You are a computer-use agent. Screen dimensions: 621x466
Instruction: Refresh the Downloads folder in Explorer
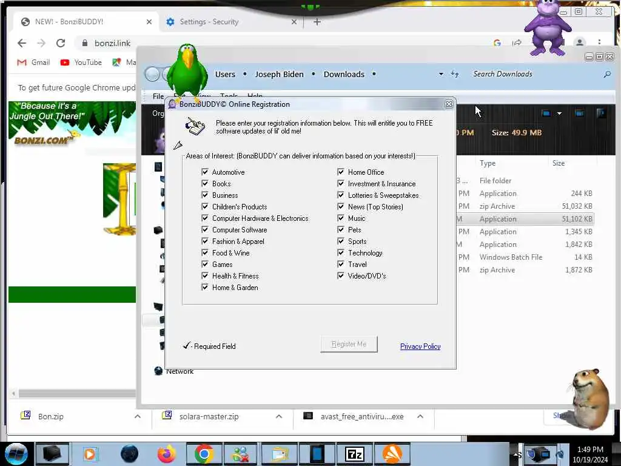coord(455,74)
